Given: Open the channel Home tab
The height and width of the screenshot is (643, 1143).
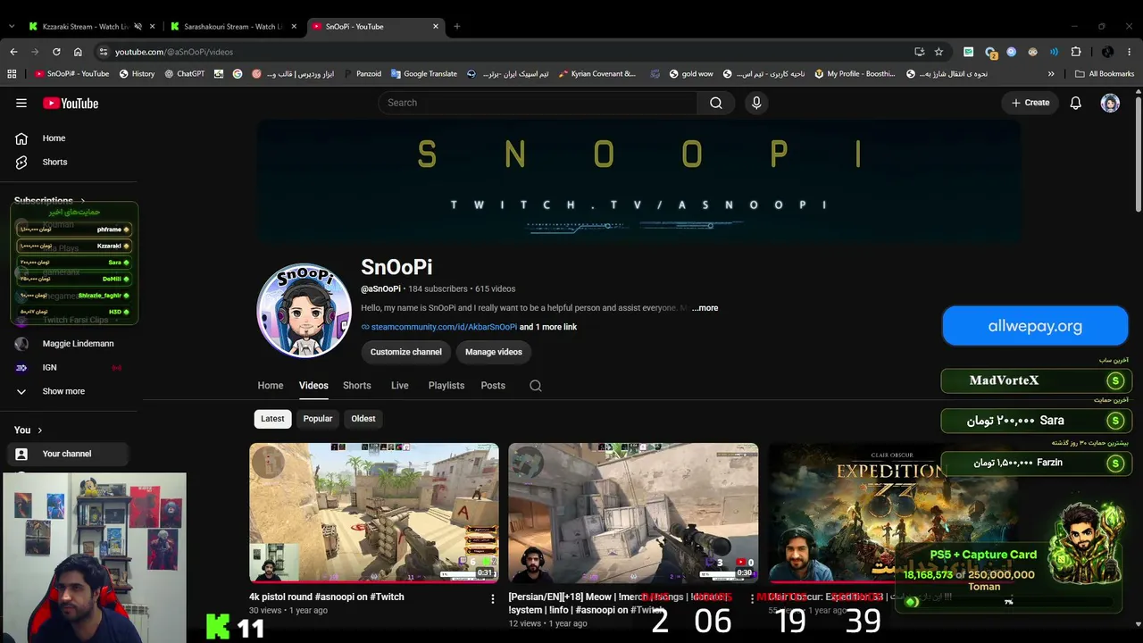Looking at the screenshot, I should [271, 386].
